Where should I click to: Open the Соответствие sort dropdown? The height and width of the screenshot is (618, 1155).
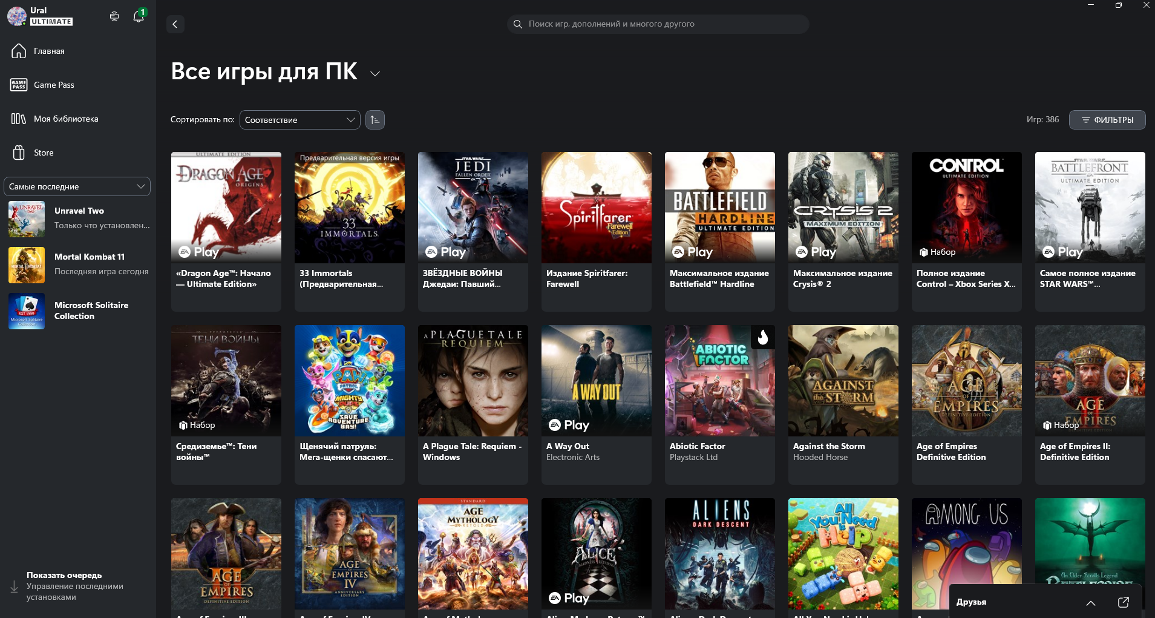point(300,120)
